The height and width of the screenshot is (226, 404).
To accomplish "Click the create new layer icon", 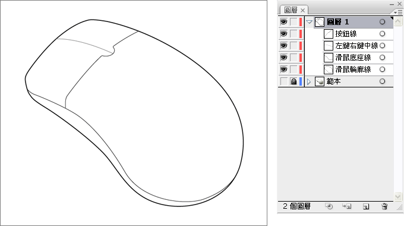I will click(366, 206).
